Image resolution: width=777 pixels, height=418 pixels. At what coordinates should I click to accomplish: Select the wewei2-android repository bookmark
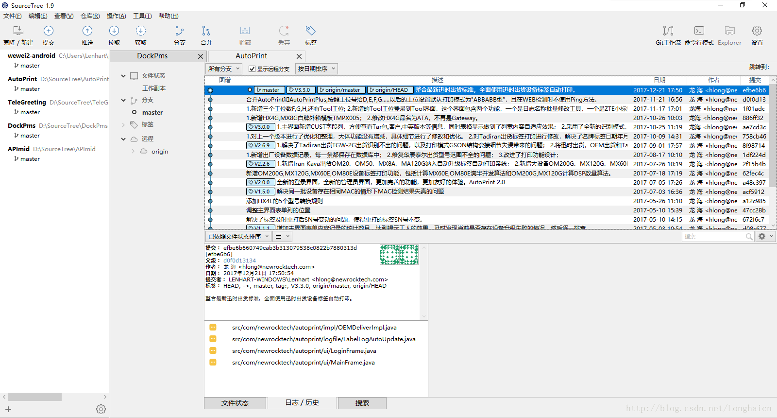32,55
